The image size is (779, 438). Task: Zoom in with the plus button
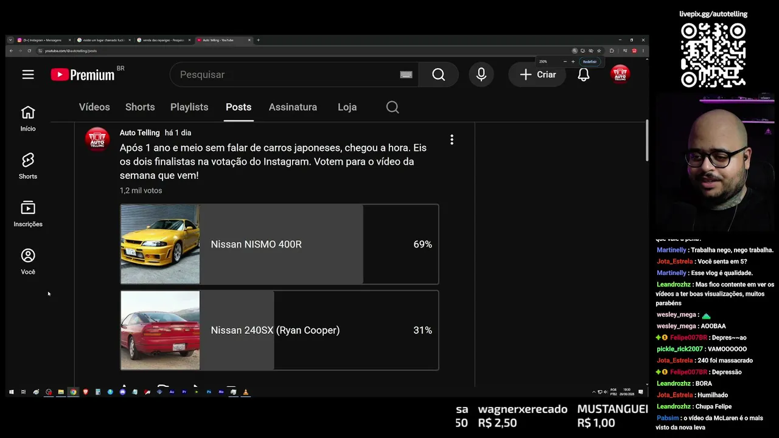coord(573,61)
